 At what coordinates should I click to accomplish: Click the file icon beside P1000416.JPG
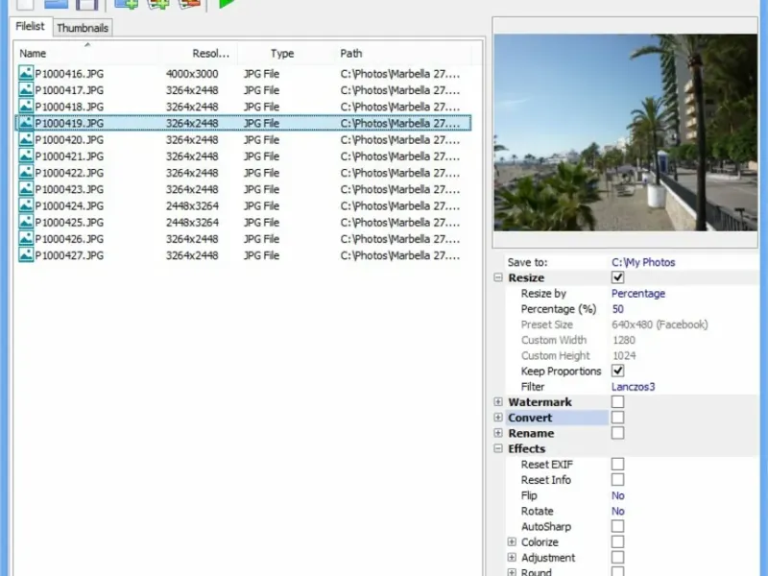[x=26, y=74]
